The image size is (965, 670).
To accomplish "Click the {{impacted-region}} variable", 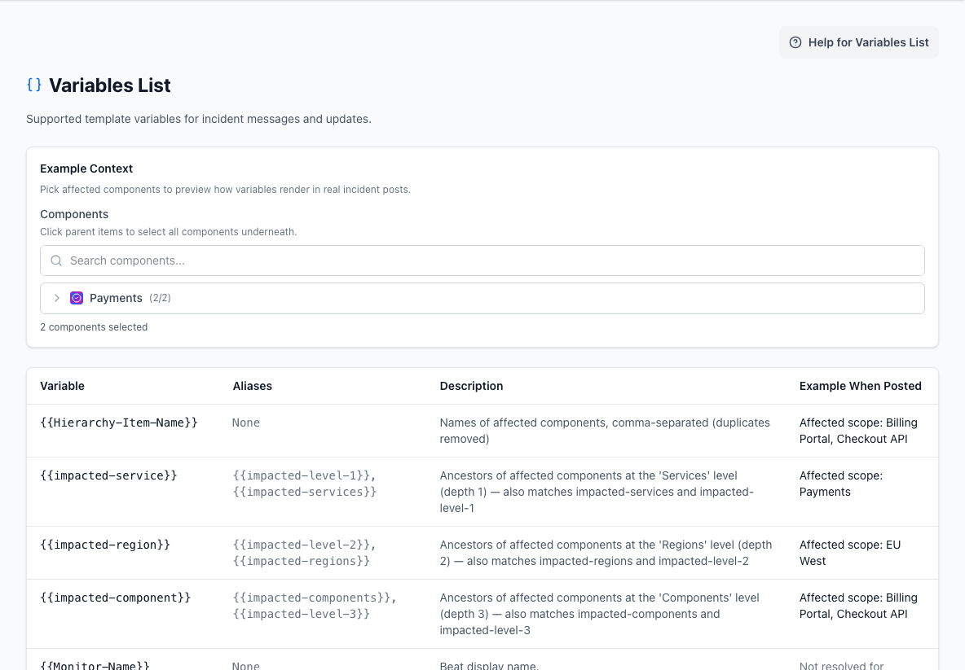I will [105, 545].
